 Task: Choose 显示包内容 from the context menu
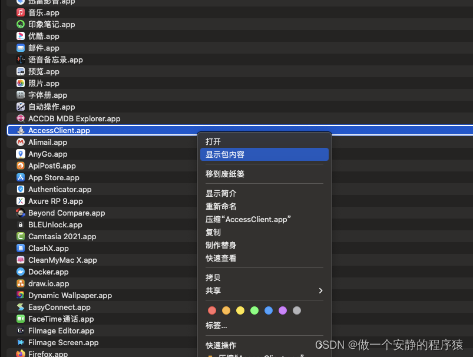point(264,154)
